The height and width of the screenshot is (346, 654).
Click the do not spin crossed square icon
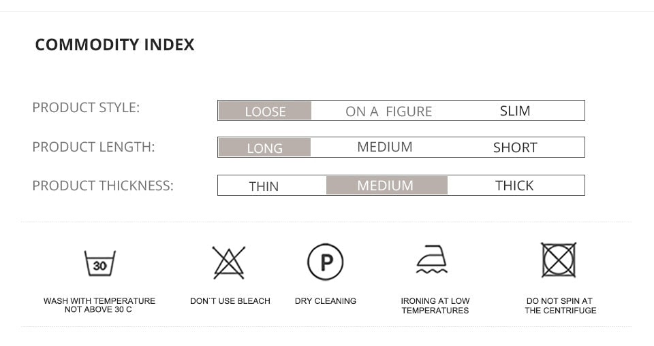tap(559, 260)
